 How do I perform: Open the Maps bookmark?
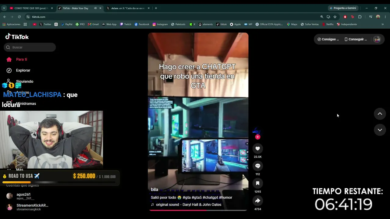coord(292,24)
